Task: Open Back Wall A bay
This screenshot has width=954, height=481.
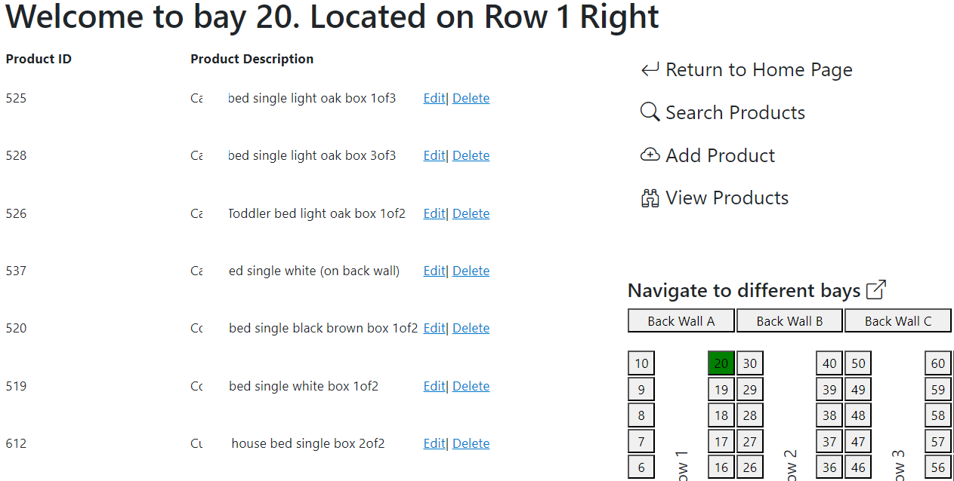Action: 681,321
